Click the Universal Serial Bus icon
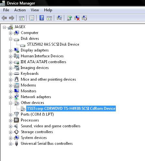Image resolution: width=145 pixels, height=161 pixels. tap(17, 144)
